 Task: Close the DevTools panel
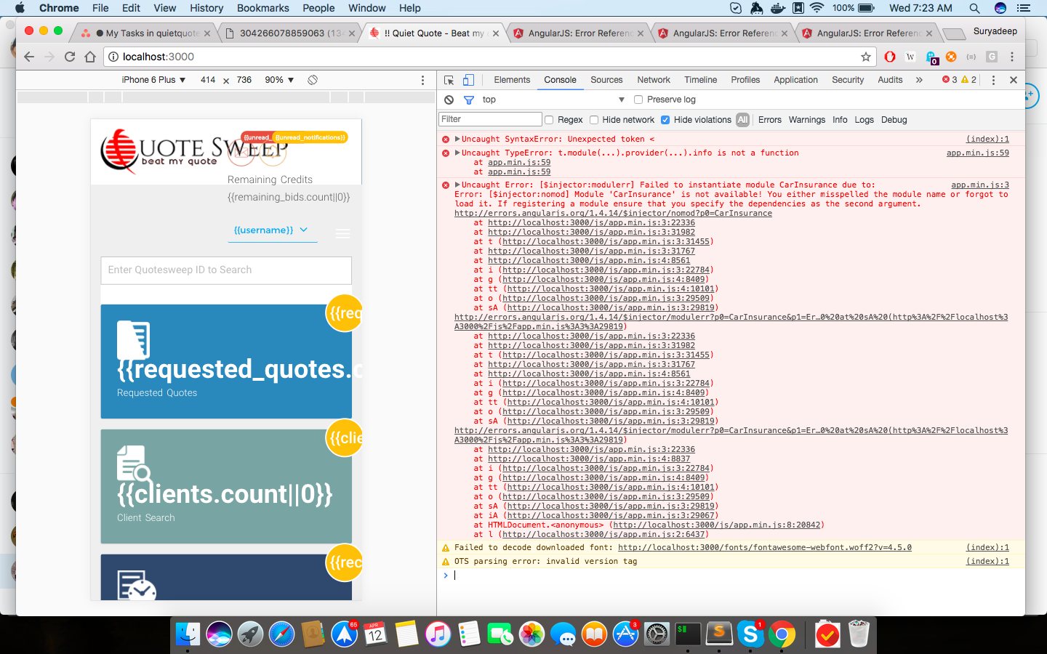(x=1014, y=80)
